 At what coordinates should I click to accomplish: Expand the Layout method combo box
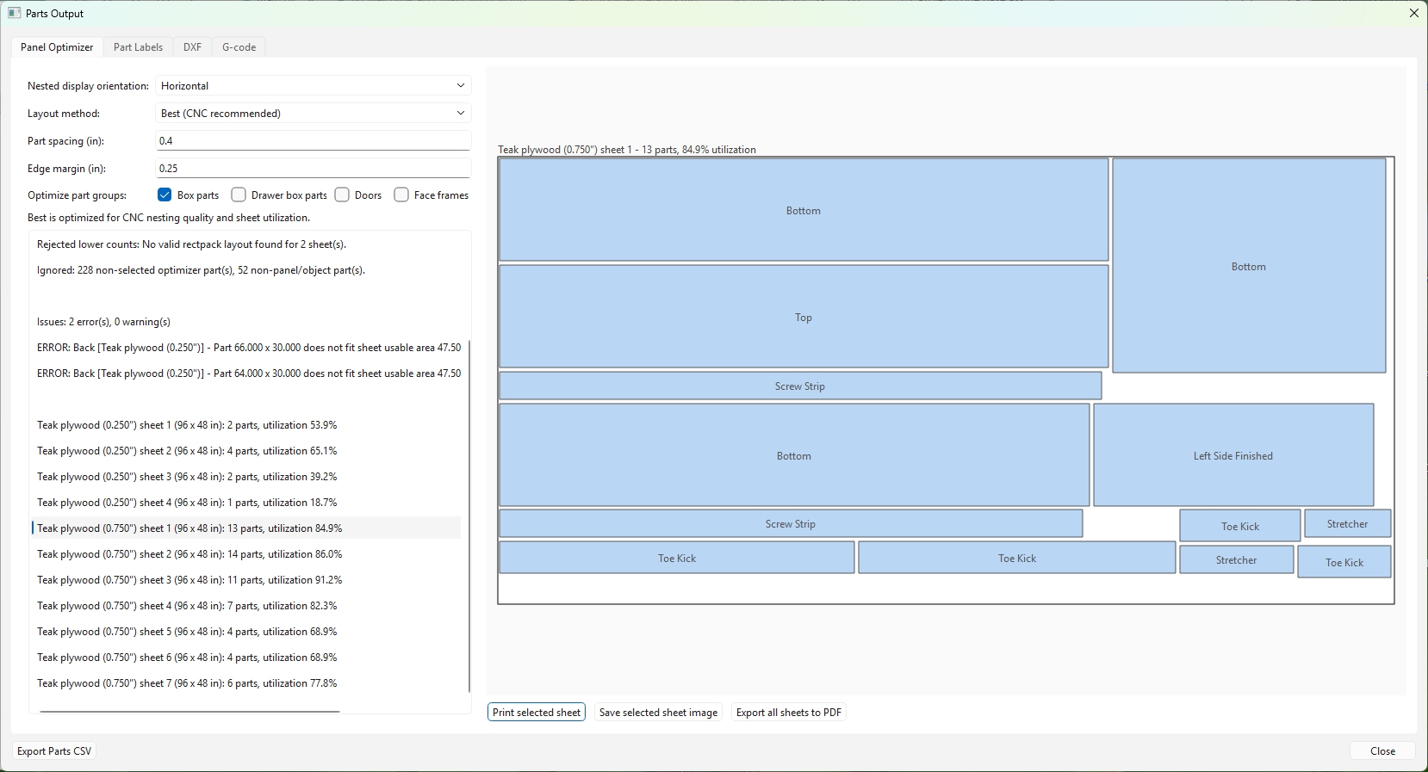[313, 114]
